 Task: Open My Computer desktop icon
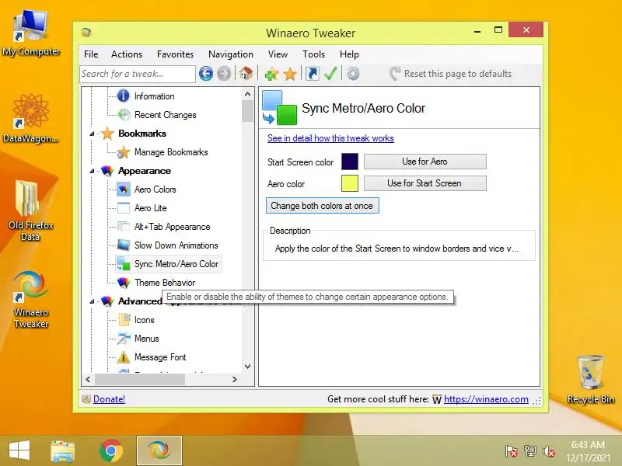31,33
